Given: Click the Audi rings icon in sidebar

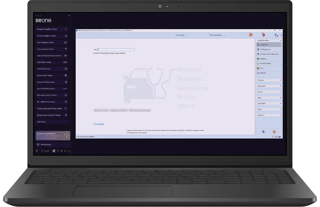Looking at the screenshot, I should [x=65, y=62].
